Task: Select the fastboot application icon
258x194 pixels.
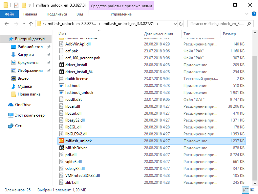Action: click(x=61, y=86)
